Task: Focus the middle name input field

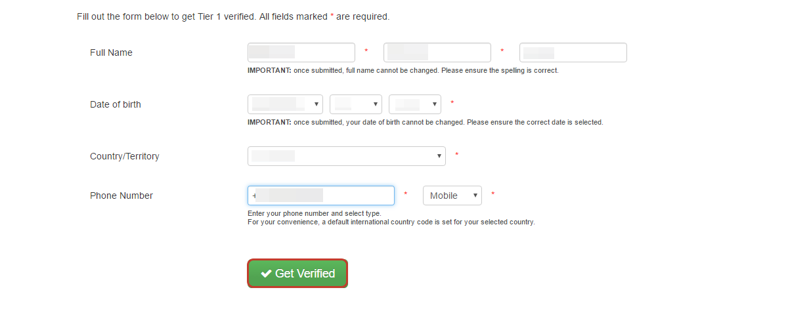Action: (437, 52)
